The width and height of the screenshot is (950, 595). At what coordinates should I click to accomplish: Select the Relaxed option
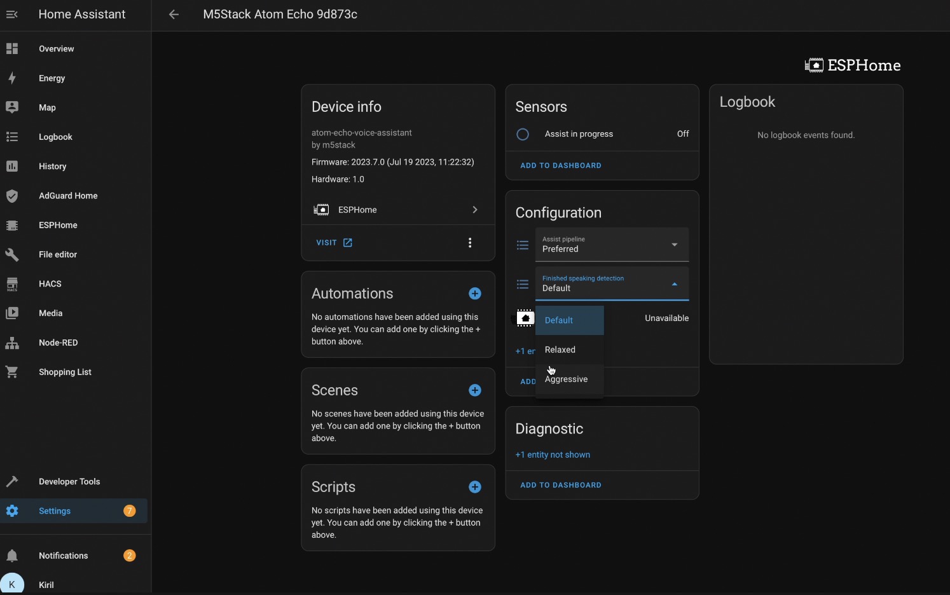point(570,350)
